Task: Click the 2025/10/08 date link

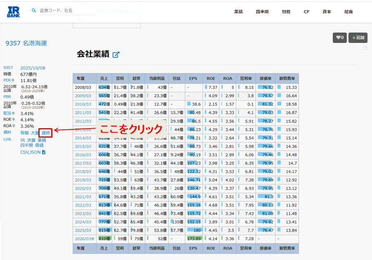Action: (33, 68)
